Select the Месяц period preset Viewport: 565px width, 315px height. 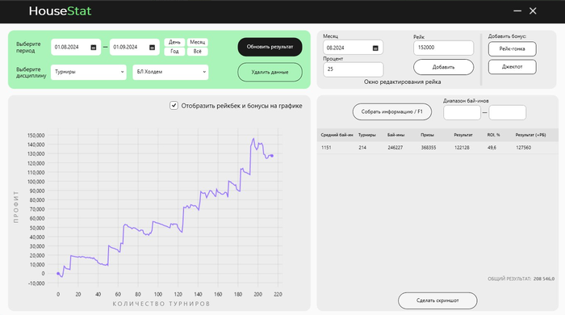click(x=198, y=42)
